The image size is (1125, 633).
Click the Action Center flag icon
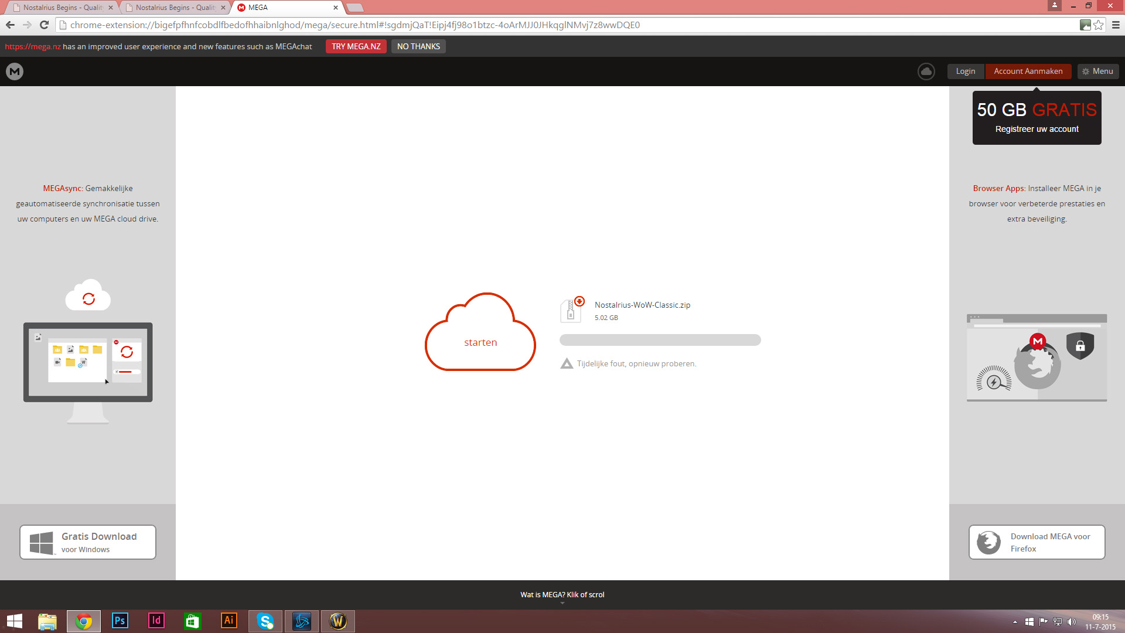(1044, 622)
